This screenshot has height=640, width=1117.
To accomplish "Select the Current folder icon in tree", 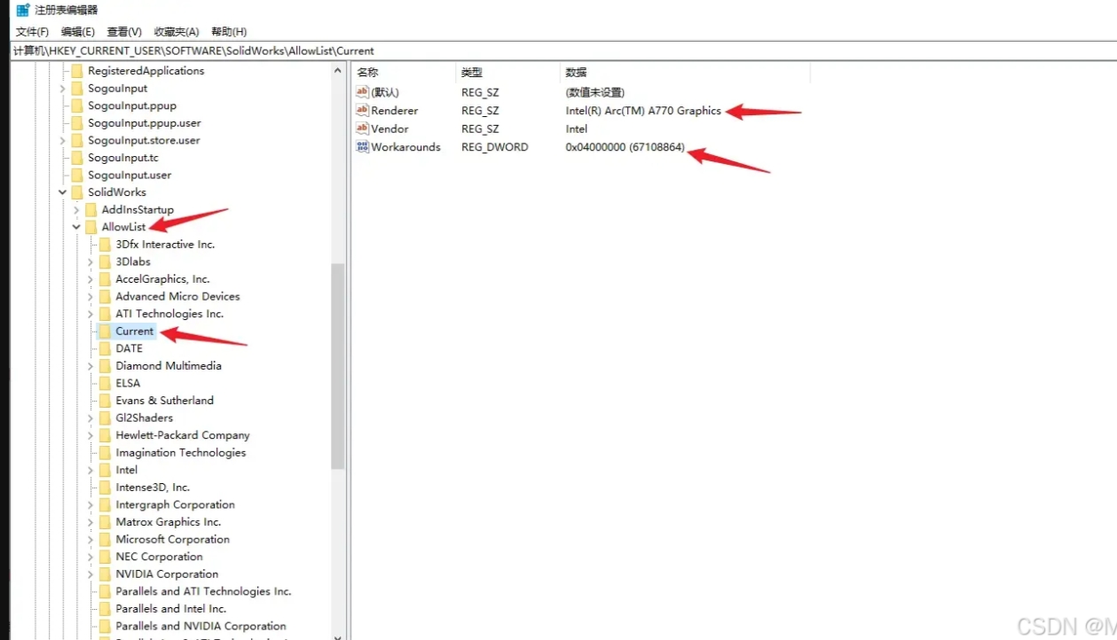I will click(x=105, y=332).
